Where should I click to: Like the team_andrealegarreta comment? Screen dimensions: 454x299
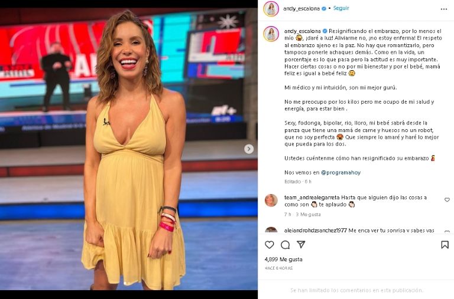click(x=447, y=199)
